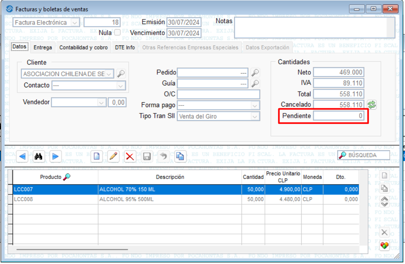Go to the next record arrow

(55, 157)
